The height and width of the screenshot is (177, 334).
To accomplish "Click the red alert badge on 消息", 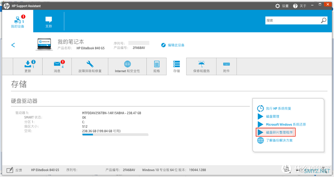I will 62,62.
